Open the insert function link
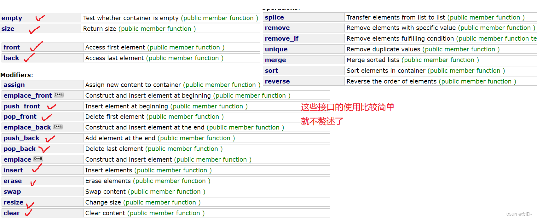The height and width of the screenshot is (219, 537). point(13,170)
